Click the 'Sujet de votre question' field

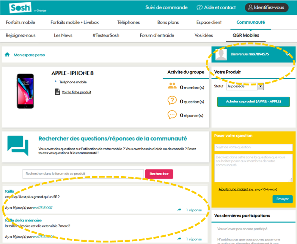coord(253,147)
